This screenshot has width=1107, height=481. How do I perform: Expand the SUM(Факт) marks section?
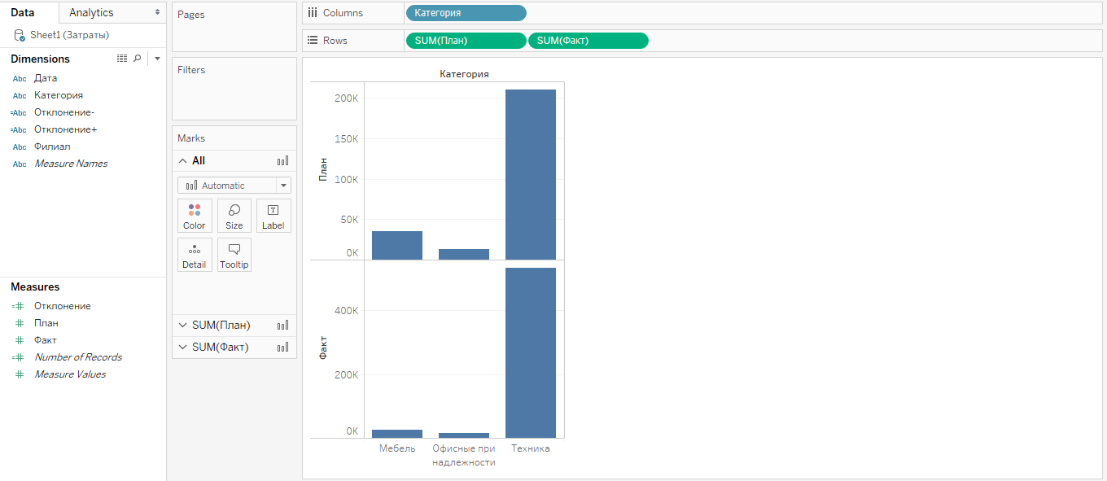pos(182,348)
